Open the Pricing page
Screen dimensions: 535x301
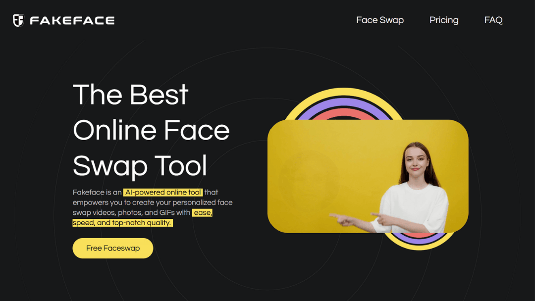tap(444, 20)
